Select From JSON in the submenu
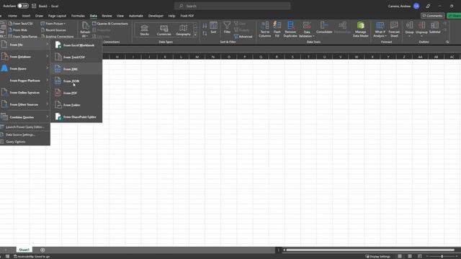This screenshot has height=259, width=461. coord(76,81)
